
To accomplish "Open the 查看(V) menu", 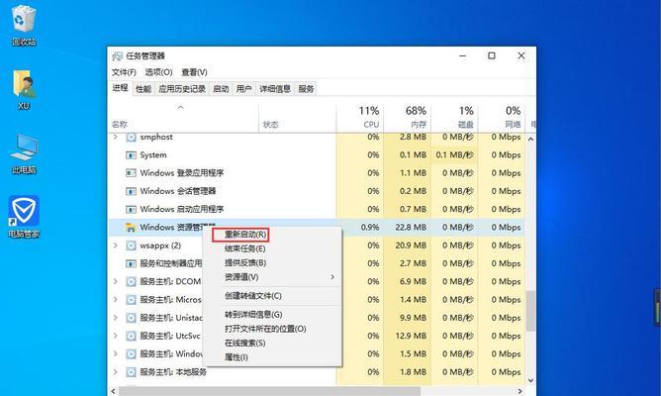I will [194, 72].
